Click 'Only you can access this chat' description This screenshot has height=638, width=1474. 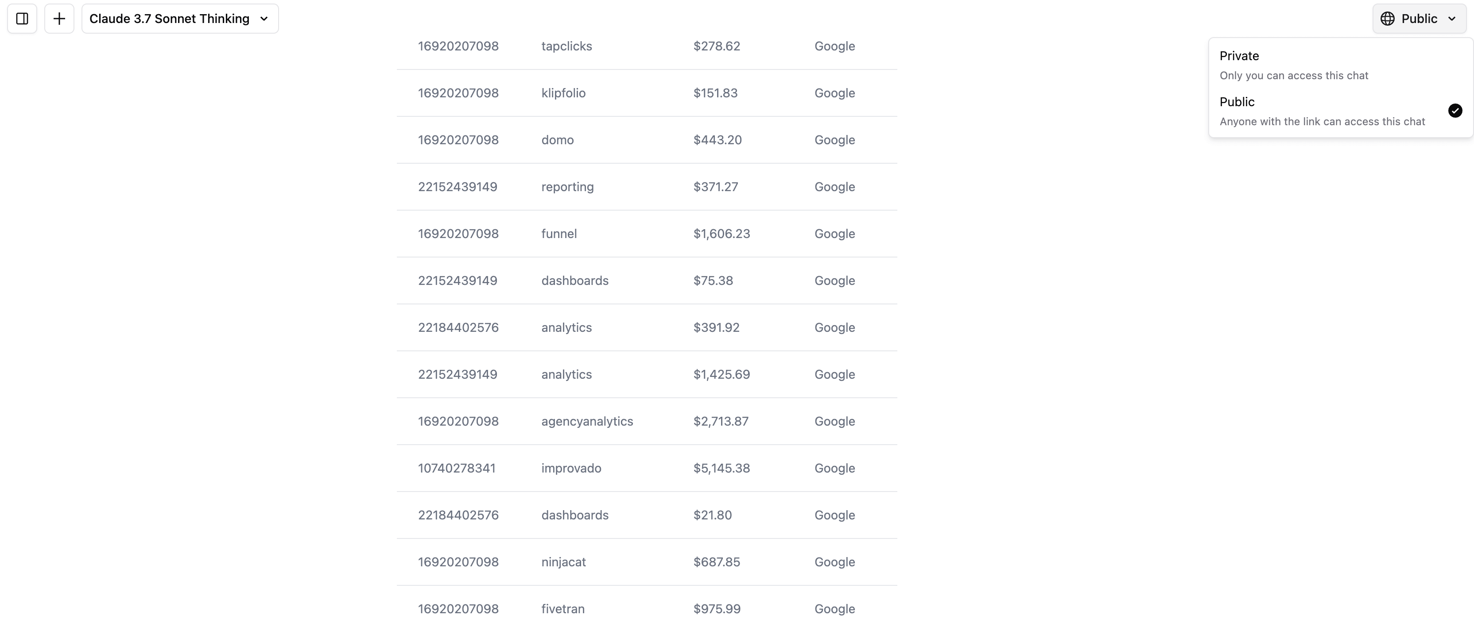pyautogui.click(x=1294, y=76)
